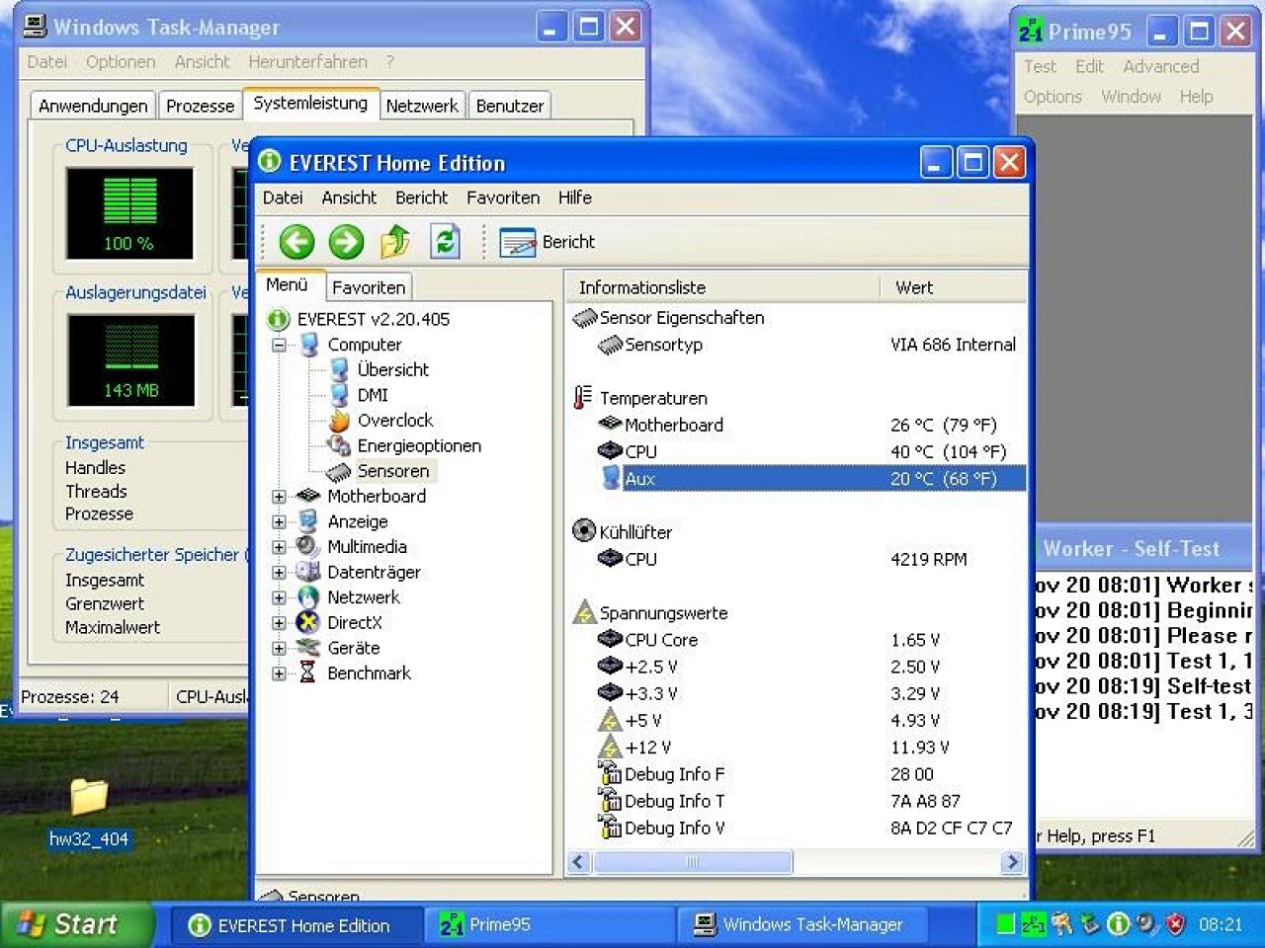
Task: Open the Options menu in Prime95
Action: coord(1053,97)
